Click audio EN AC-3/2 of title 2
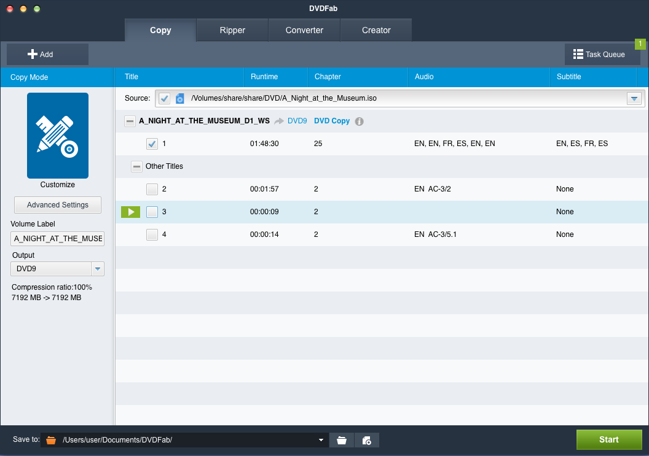 [x=433, y=190]
